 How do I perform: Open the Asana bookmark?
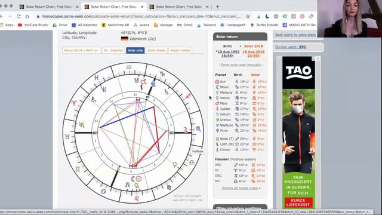141,25
